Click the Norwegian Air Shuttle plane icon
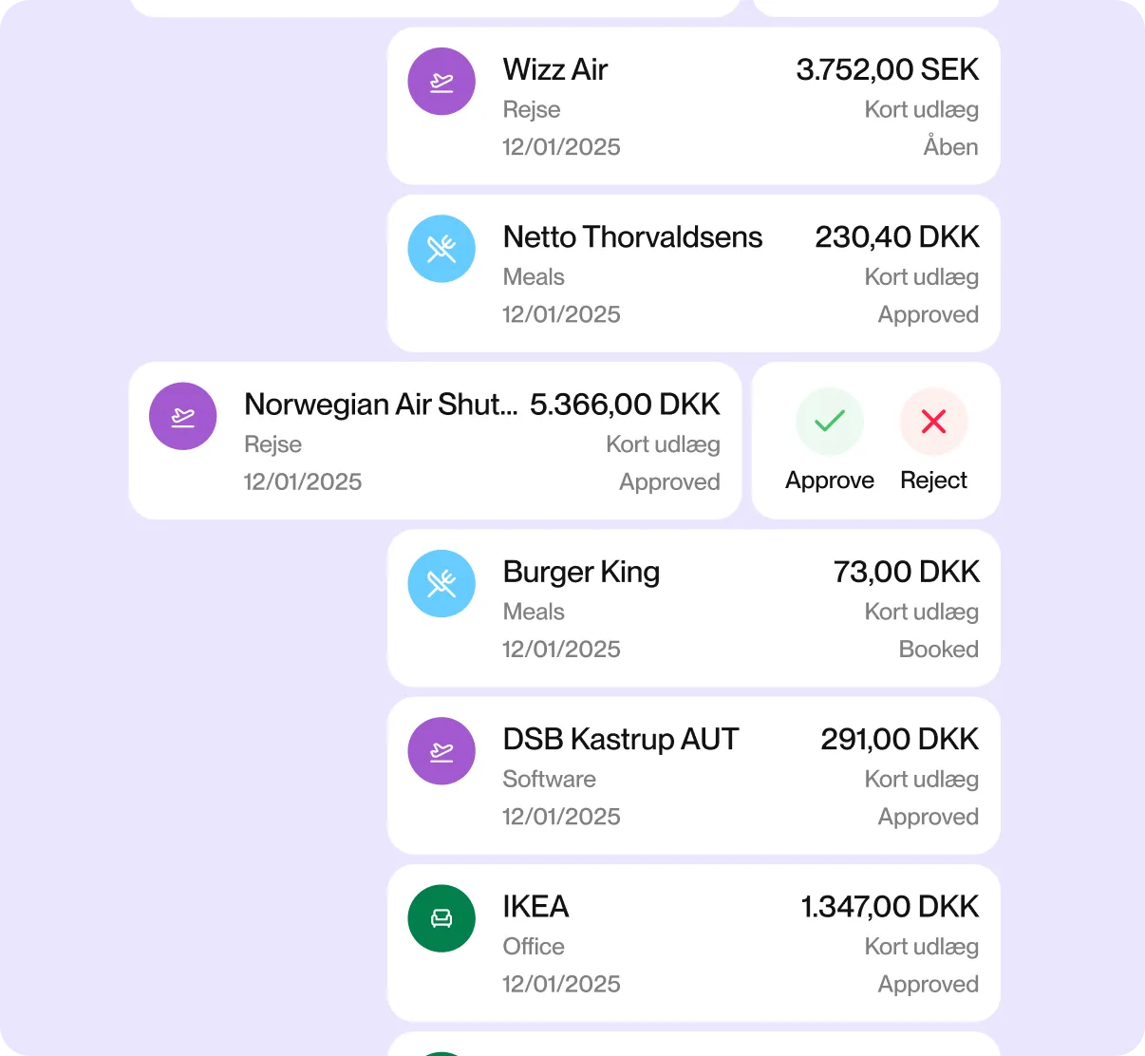Viewport: 1145px width, 1056px height. [x=183, y=416]
